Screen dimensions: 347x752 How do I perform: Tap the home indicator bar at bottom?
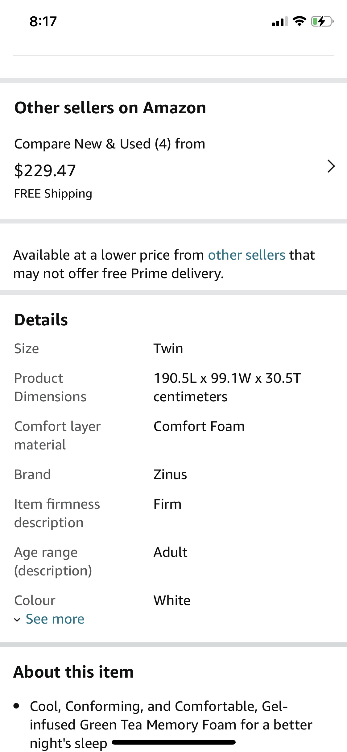coord(174,742)
